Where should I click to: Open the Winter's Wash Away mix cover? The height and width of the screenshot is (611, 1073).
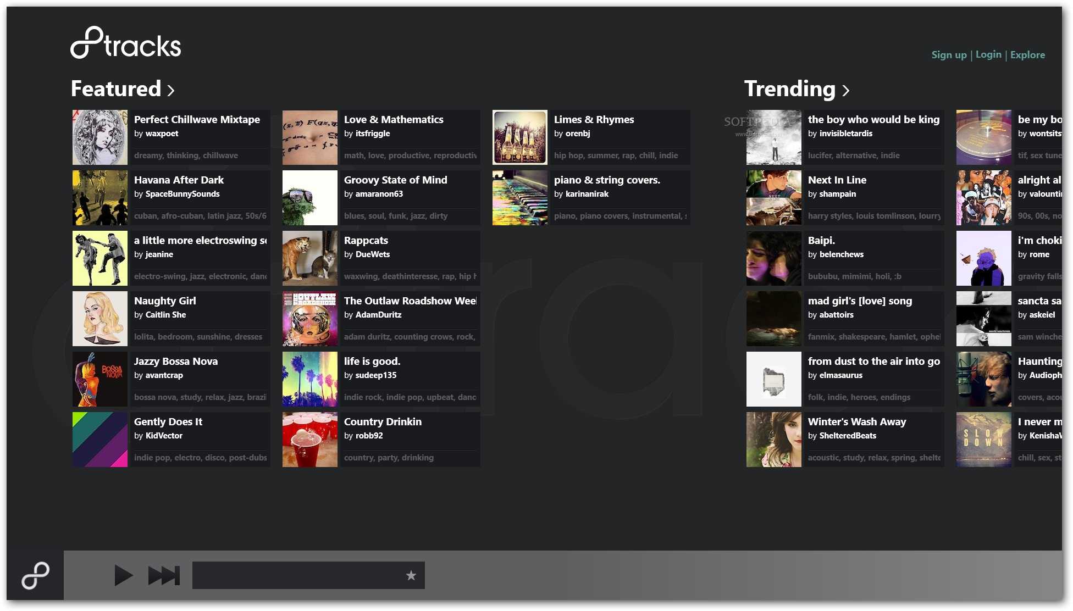[x=774, y=440]
